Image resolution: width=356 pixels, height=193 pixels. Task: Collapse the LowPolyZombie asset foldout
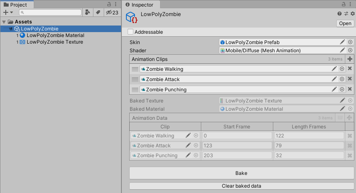(10, 29)
